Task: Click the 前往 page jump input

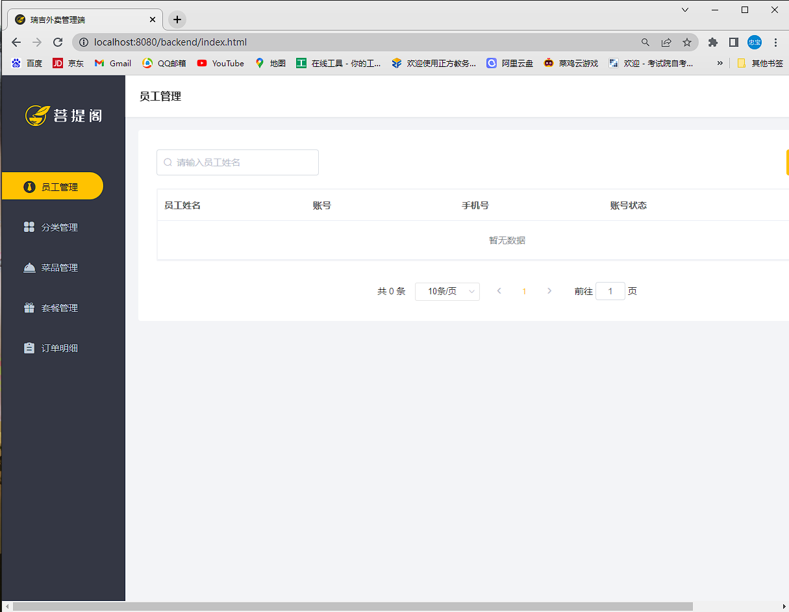Action: [x=610, y=291]
